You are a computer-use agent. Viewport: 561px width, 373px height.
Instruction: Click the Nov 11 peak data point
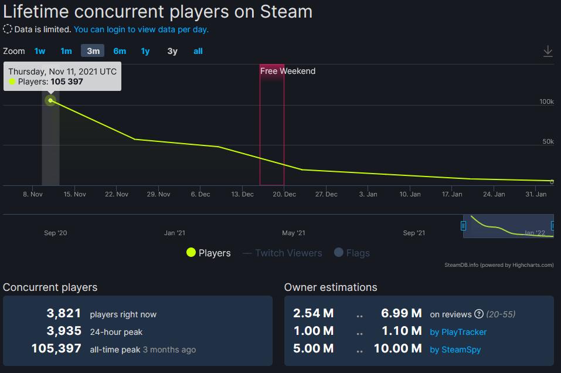50,101
